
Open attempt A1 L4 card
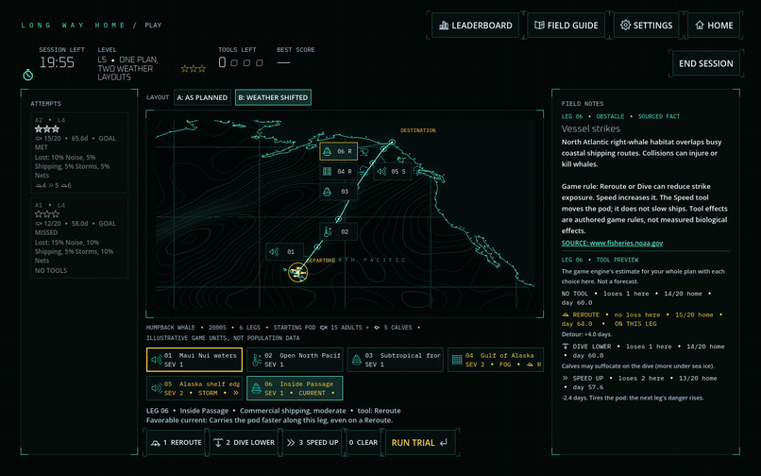[79, 237]
